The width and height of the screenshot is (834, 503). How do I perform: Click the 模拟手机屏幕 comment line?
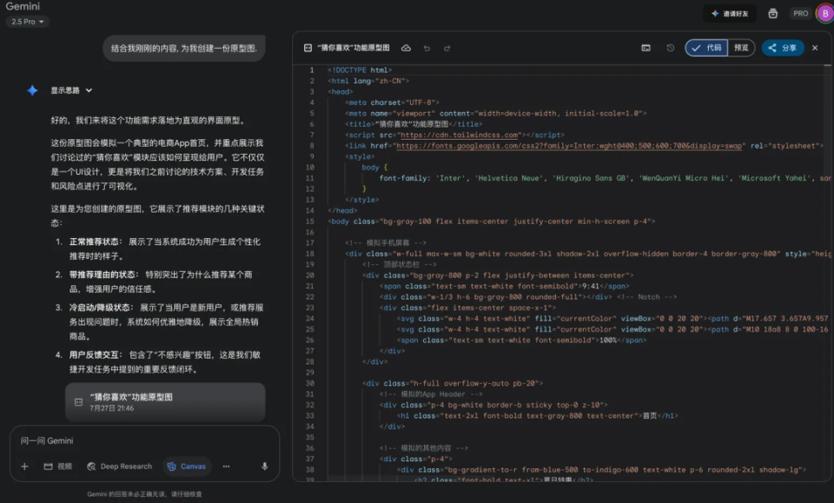(x=386, y=243)
